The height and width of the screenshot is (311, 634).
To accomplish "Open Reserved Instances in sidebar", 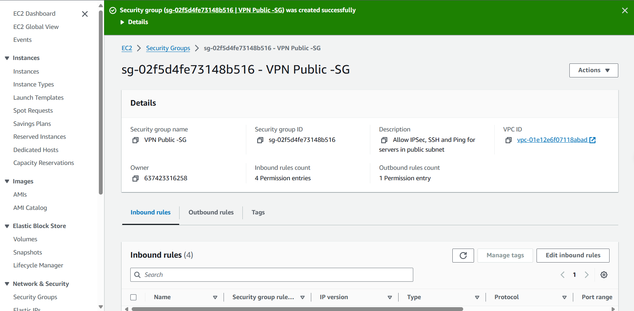I will point(39,137).
